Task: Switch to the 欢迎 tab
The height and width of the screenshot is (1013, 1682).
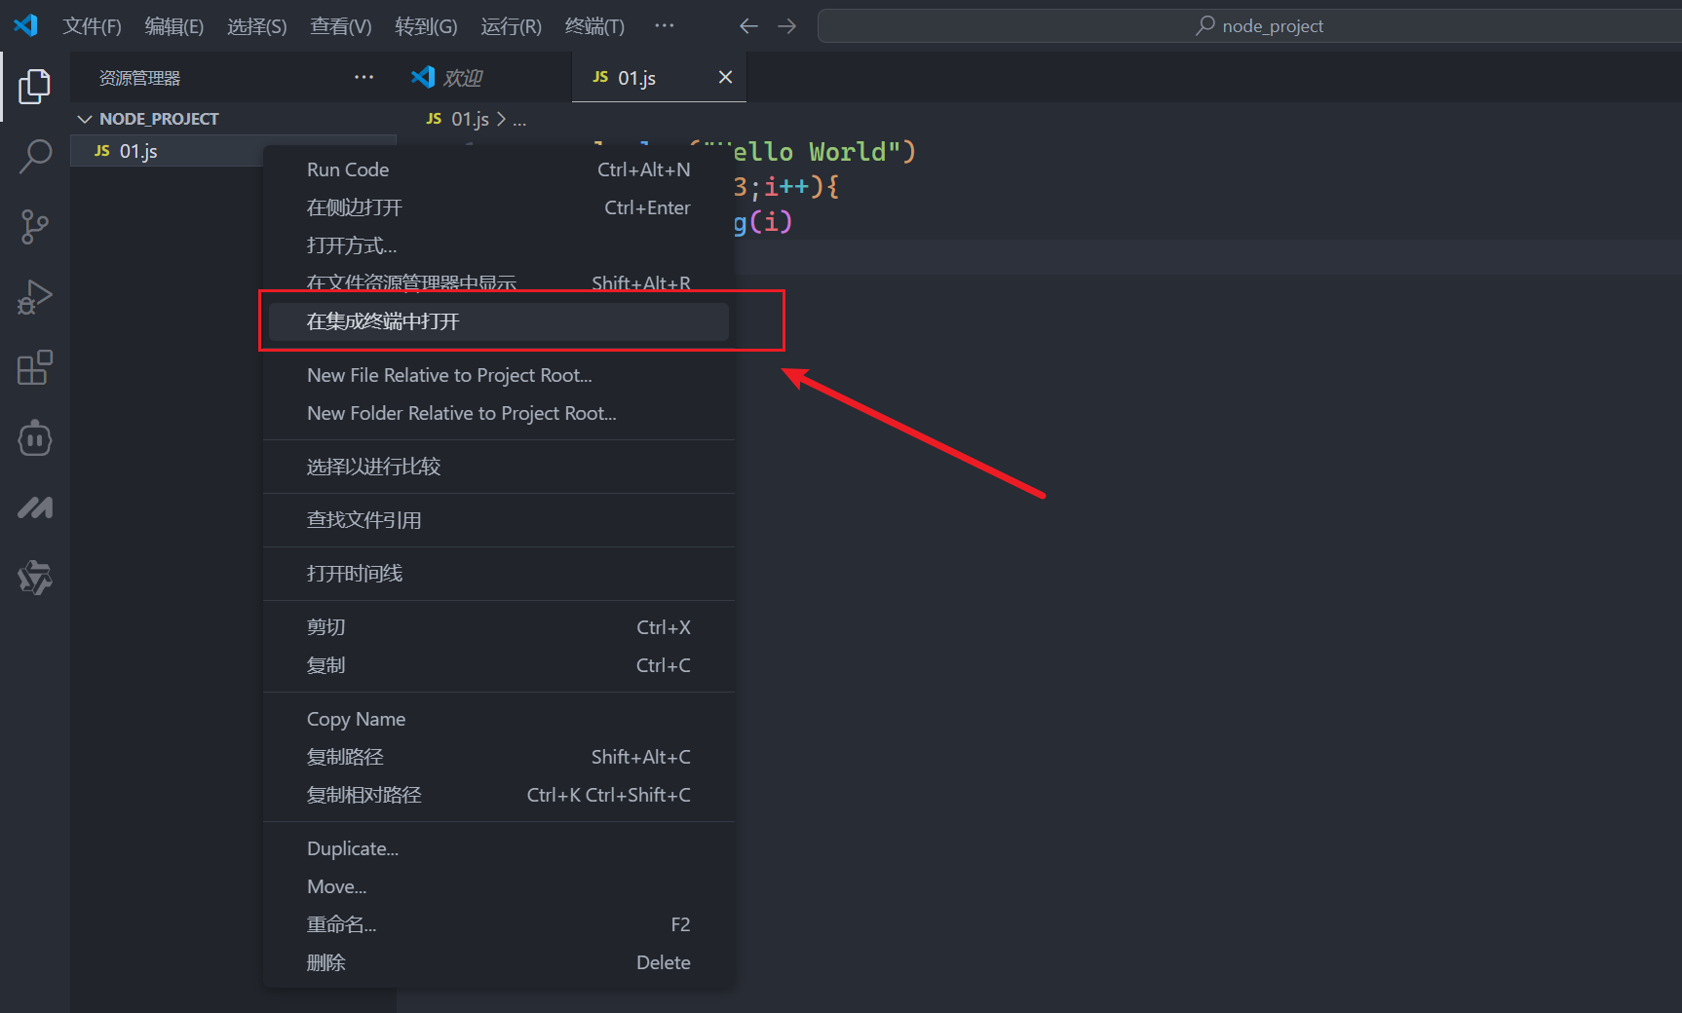Action: click(x=484, y=77)
